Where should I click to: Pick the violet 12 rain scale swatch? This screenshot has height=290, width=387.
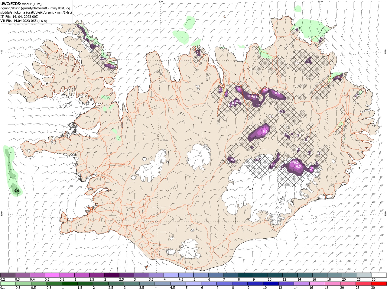pyautogui.click(x=286, y=284)
